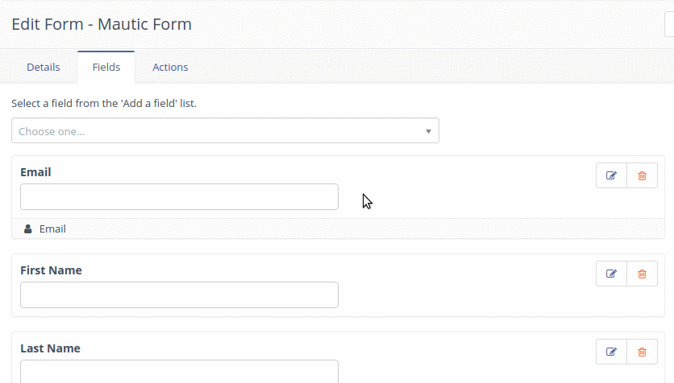
Task: Click the contact person icon under the Email field
Action: (28, 229)
